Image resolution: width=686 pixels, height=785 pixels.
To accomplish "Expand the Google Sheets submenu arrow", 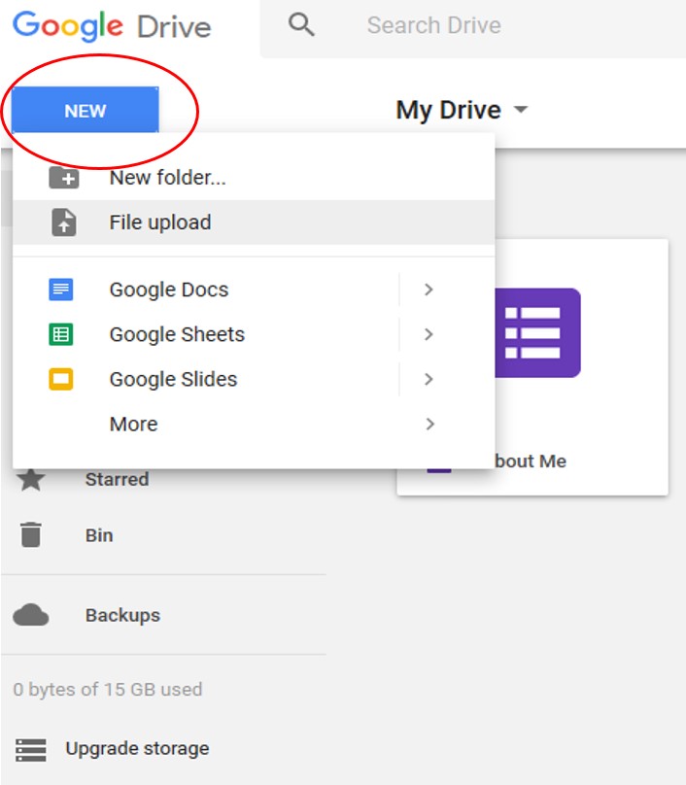I will (429, 334).
